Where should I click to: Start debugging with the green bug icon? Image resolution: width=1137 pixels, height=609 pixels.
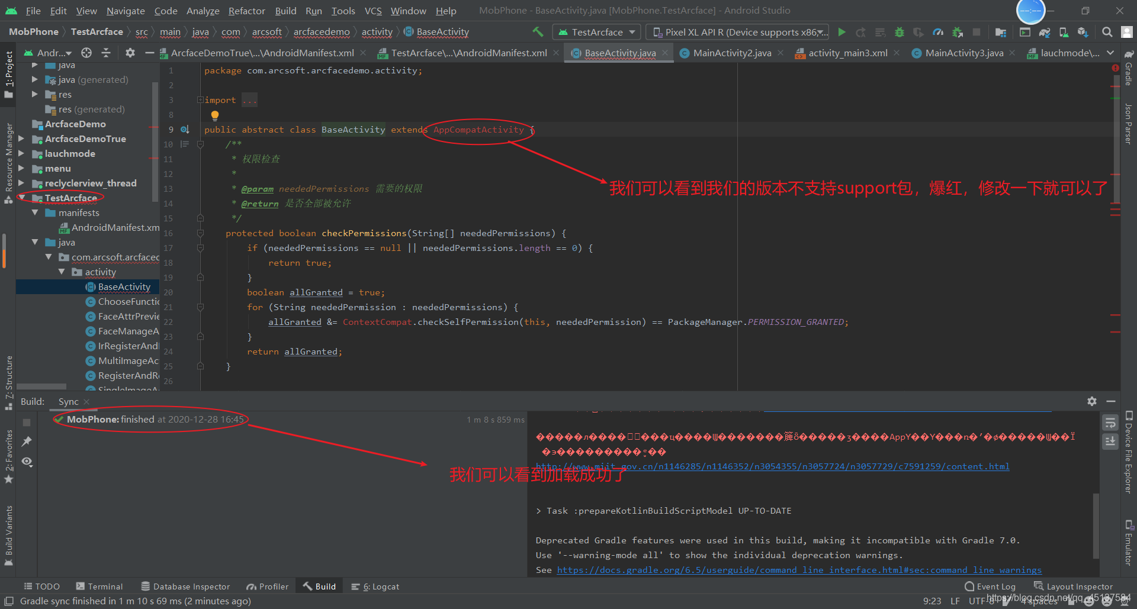(900, 32)
